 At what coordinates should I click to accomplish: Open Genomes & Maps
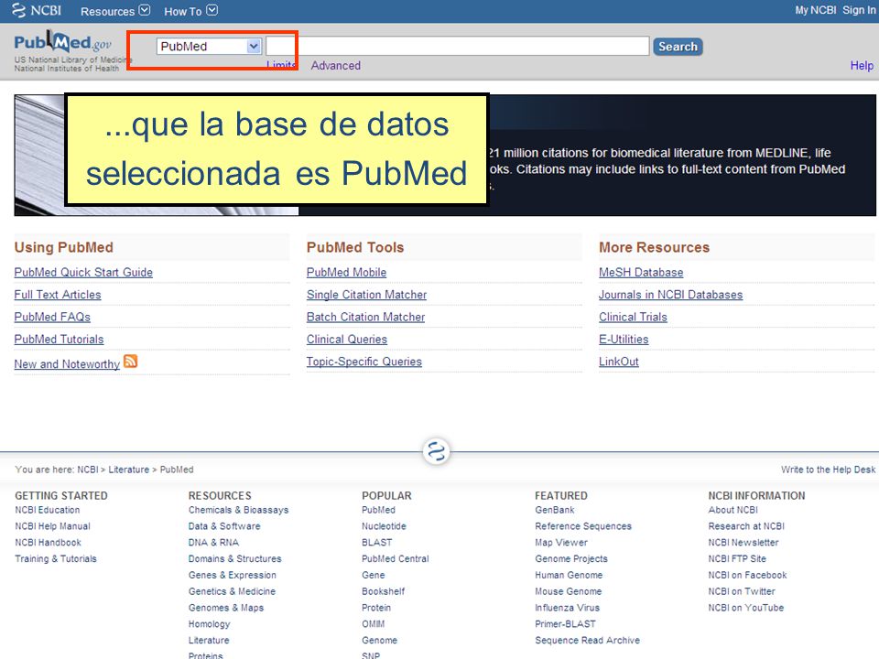click(x=226, y=608)
